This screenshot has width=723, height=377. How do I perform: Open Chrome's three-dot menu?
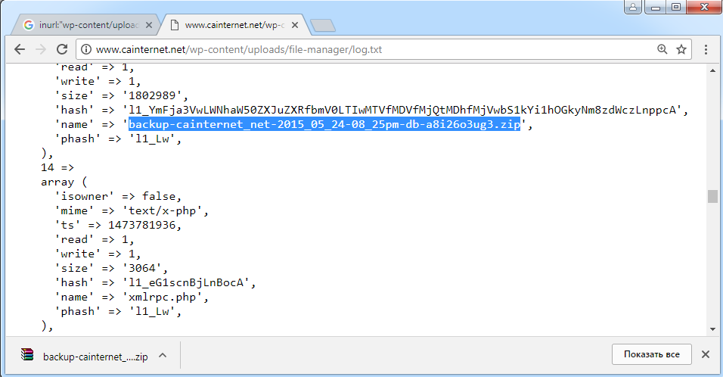coord(706,49)
